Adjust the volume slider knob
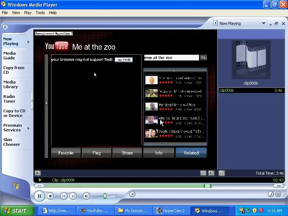This screenshot has width=288, height=216. tap(105, 196)
